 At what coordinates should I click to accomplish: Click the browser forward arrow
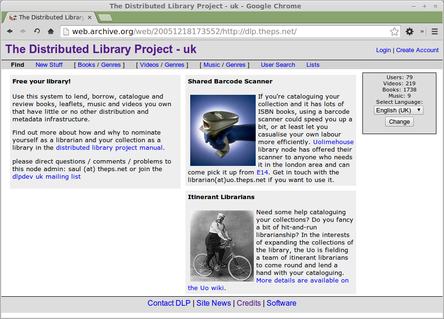click(23, 31)
